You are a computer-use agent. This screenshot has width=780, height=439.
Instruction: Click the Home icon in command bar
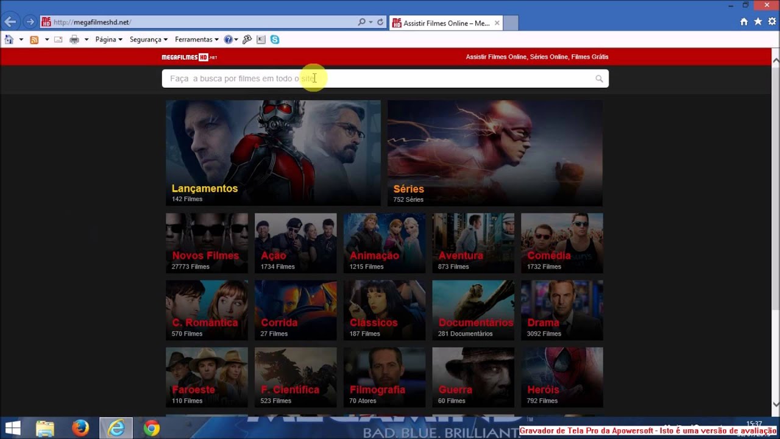[9, 40]
